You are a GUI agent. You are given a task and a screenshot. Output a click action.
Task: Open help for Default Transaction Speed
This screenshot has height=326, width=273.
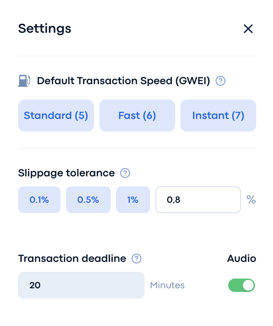(220, 81)
